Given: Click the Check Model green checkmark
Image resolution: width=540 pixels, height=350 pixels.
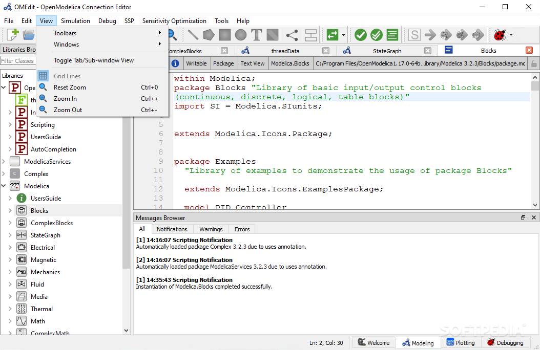Looking at the screenshot, I should point(361,35).
